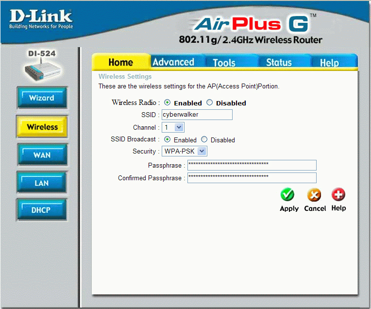Set SSID Broadcast to Enabled

pos(168,139)
